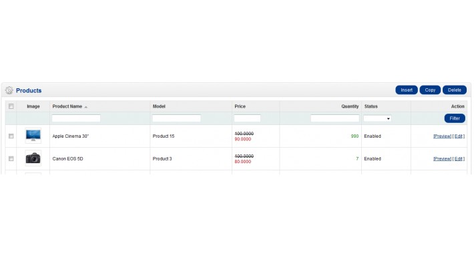
Task: Check the Canon EOS 5D row checkbox
Action: pos(11,158)
